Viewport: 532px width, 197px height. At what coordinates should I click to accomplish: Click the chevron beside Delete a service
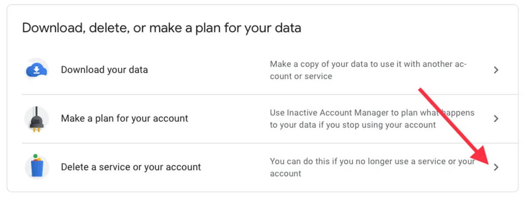click(x=496, y=167)
